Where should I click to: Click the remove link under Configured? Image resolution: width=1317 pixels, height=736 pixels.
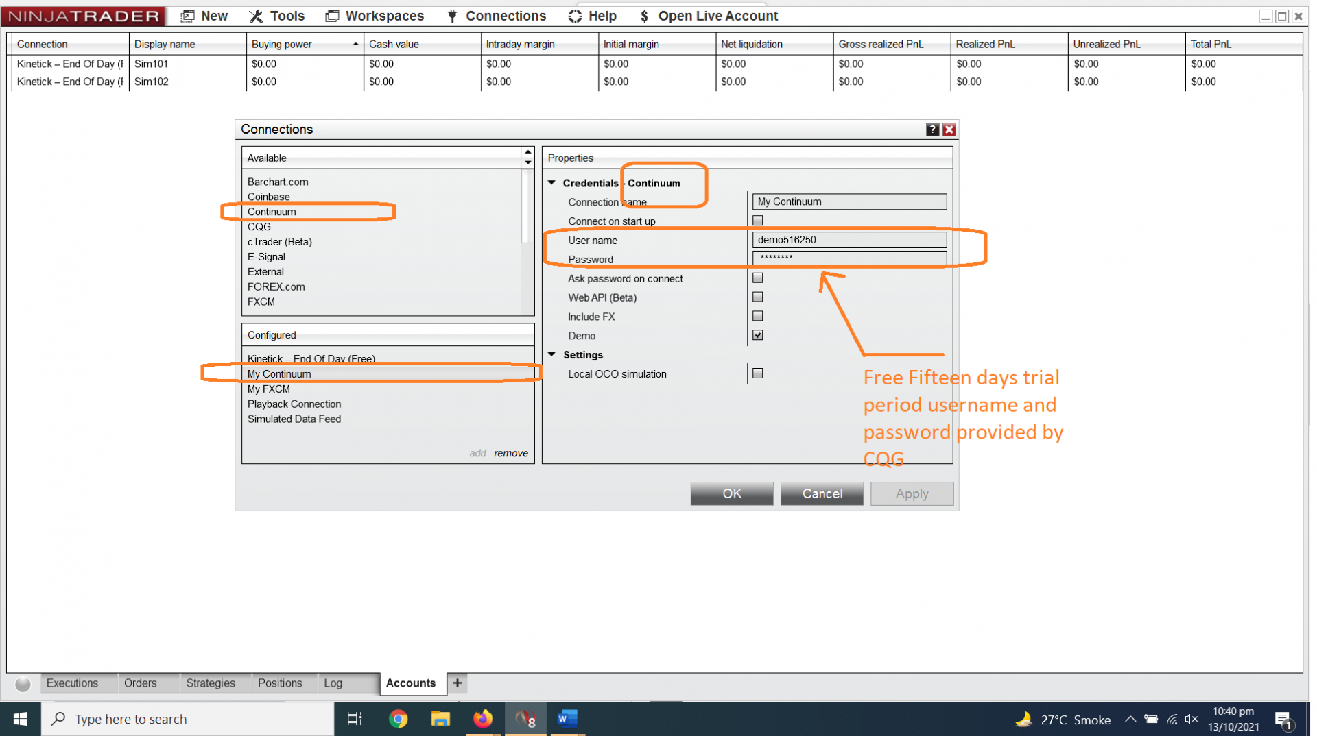click(511, 453)
